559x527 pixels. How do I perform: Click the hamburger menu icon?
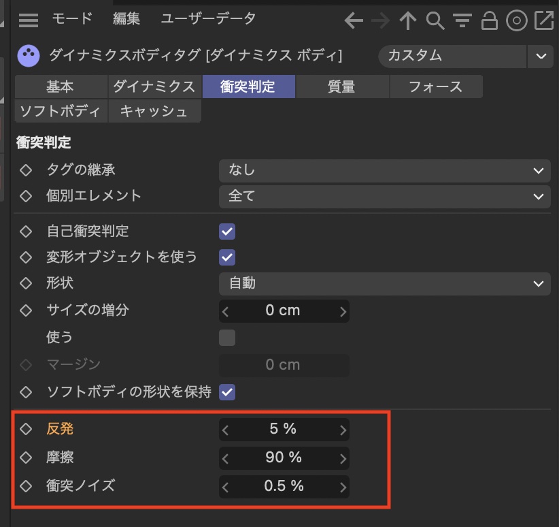(x=29, y=20)
